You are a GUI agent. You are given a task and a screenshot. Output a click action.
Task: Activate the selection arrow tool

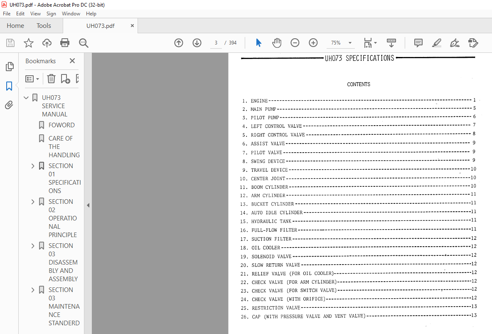[x=258, y=43]
